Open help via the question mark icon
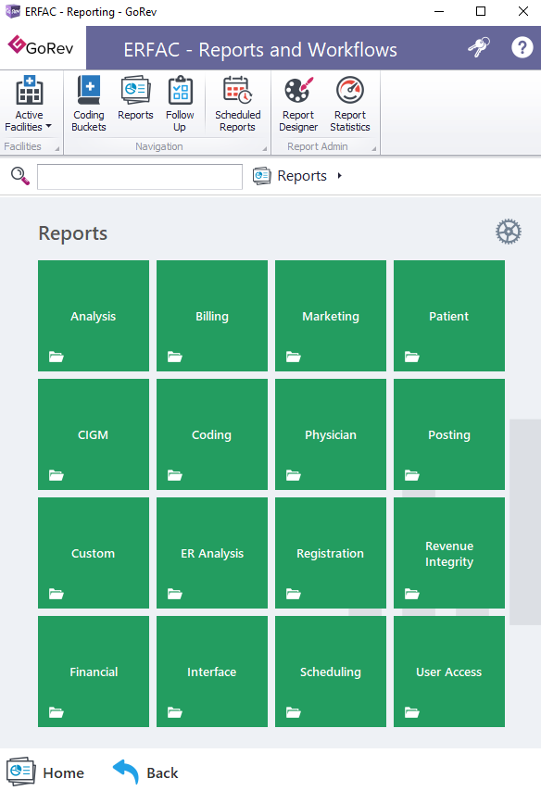541x791 pixels. coord(522,48)
